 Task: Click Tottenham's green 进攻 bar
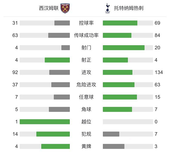click(118, 72)
